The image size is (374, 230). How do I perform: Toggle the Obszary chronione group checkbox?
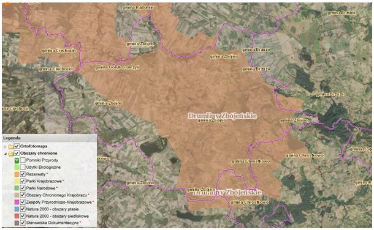click(x=17, y=153)
